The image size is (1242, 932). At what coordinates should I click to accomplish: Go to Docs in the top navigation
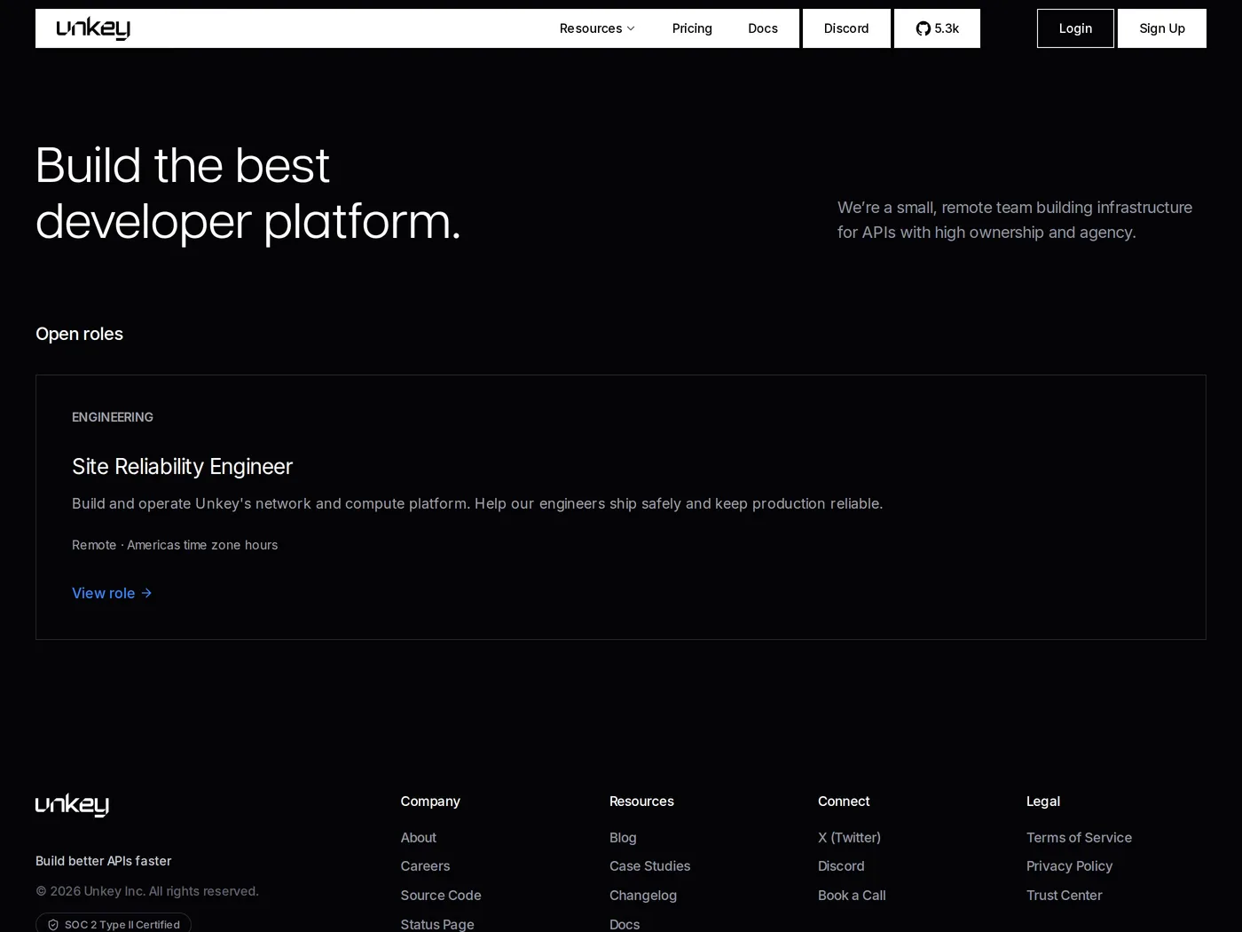(763, 28)
